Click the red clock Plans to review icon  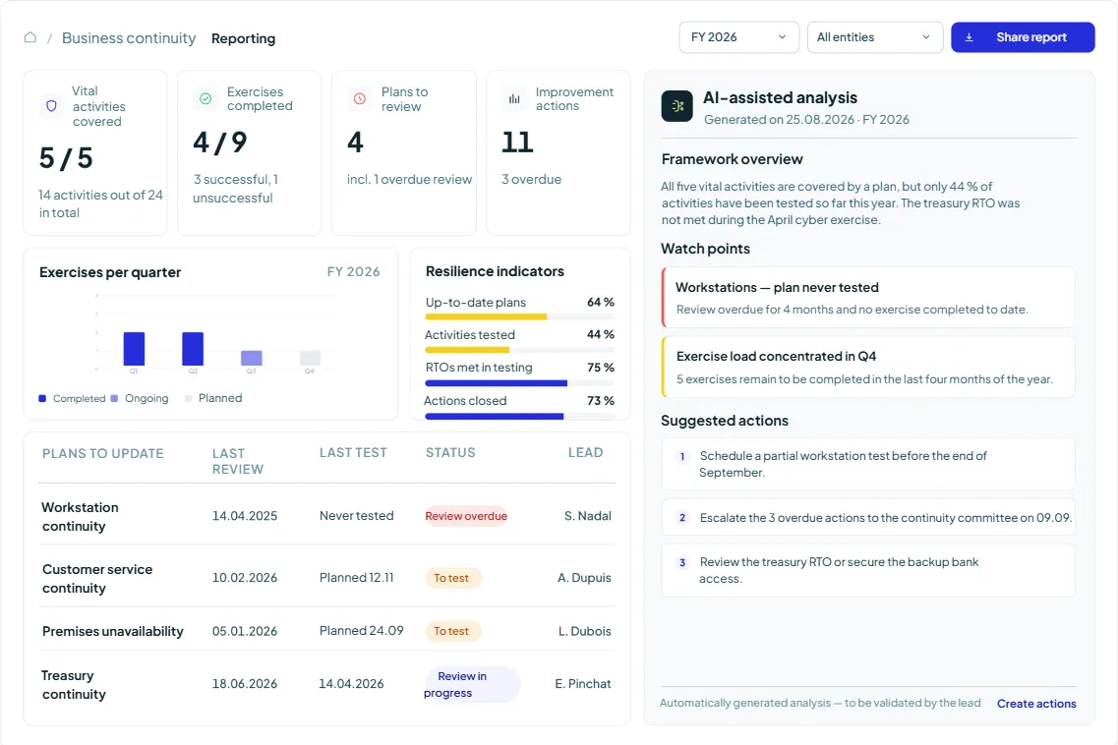[360, 98]
